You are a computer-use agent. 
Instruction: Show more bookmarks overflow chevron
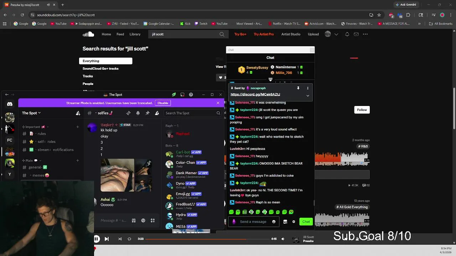click(x=419, y=24)
